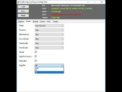This screenshot has width=122, height=92.
Task: Switch to the Screen tab
Action: coord(56,22)
